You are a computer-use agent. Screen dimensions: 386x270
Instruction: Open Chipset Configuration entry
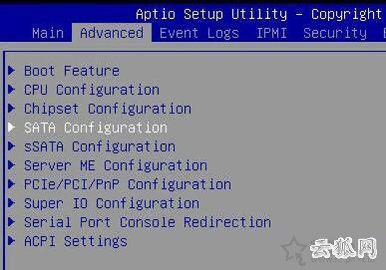(x=107, y=108)
